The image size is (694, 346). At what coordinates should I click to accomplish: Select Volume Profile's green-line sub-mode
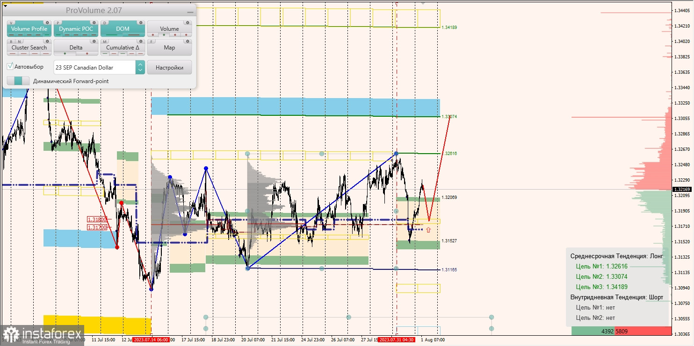tap(47, 35)
